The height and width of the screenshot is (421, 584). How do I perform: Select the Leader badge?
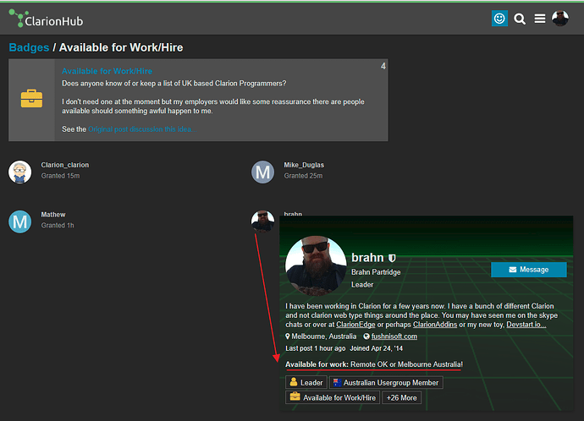(307, 383)
